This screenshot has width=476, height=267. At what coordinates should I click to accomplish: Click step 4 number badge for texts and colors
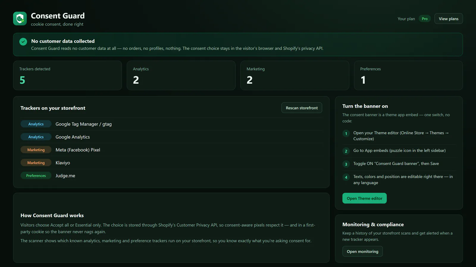coord(346,177)
